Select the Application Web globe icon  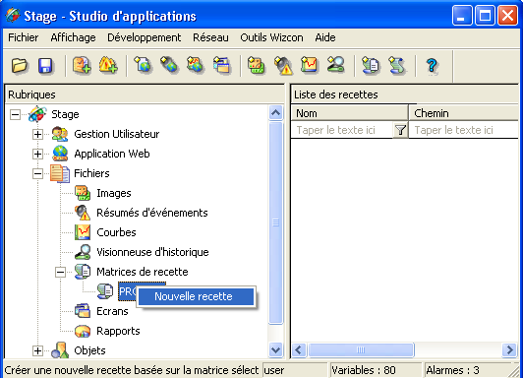coord(60,154)
